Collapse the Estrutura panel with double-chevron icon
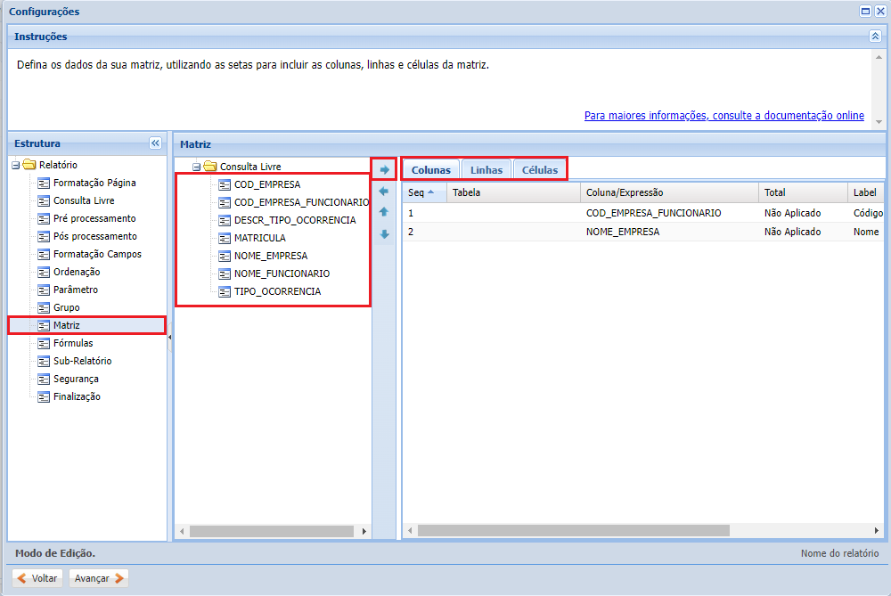Screen dimensions: 891x596 coord(155,143)
